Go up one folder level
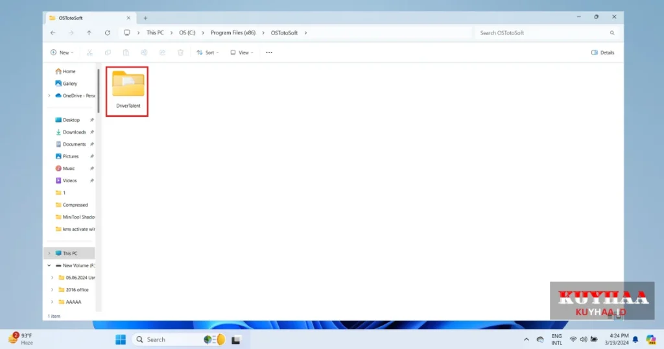The height and width of the screenshot is (349, 664). point(89,32)
